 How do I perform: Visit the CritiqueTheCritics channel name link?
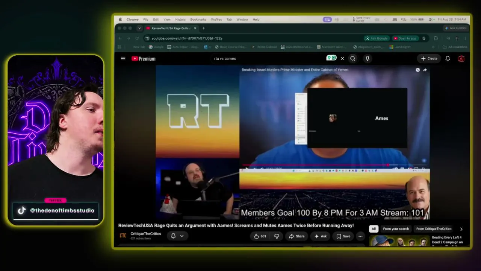[146, 234]
